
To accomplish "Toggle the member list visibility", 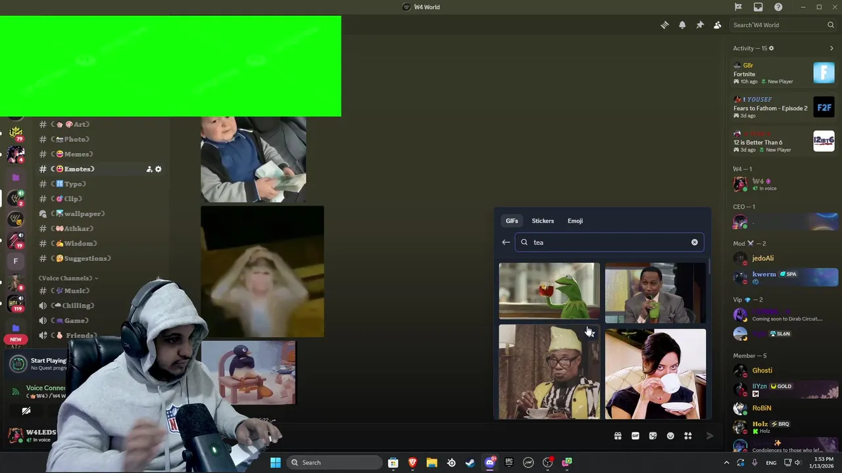I will click(x=717, y=25).
